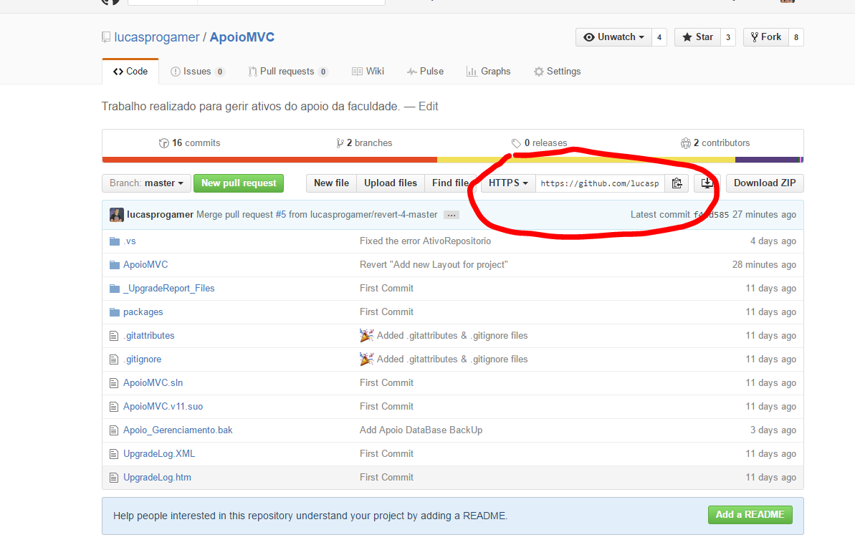Fork the ApoioMVC repository

point(765,37)
